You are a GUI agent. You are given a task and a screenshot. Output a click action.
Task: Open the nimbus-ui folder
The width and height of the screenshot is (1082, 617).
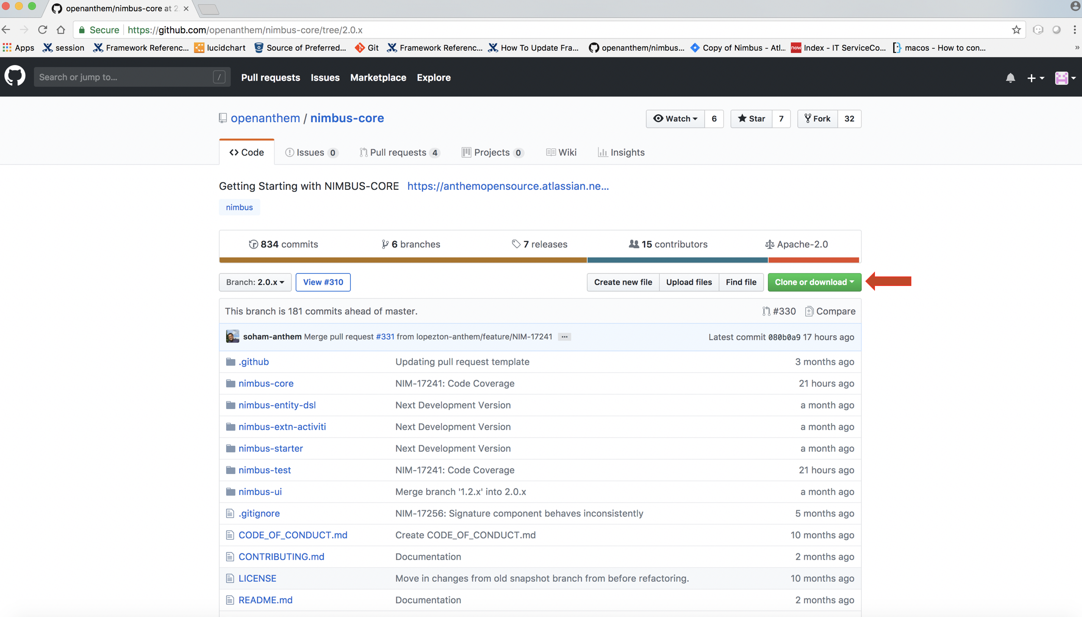(x=260, y=491)
